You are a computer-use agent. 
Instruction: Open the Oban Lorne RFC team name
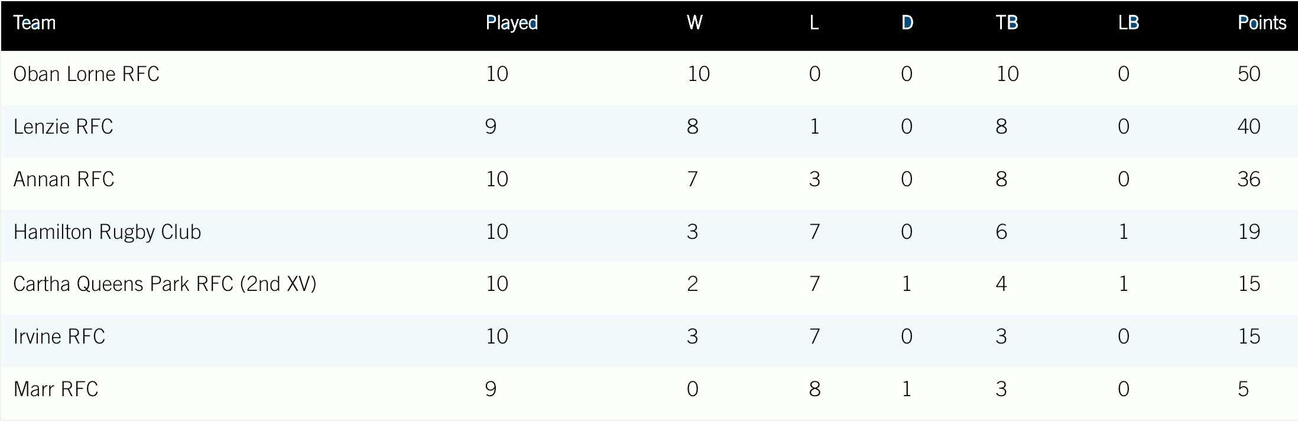[86, 74]
